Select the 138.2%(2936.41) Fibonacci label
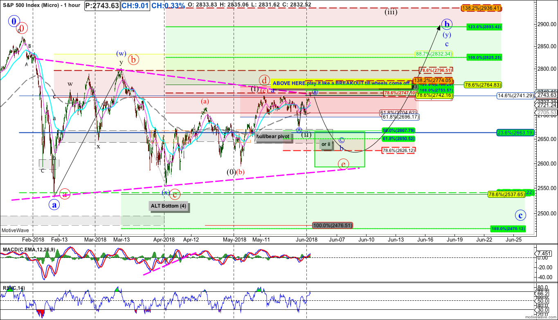The width and height of the screenshot is (558, 320). (x=482, y=8)
